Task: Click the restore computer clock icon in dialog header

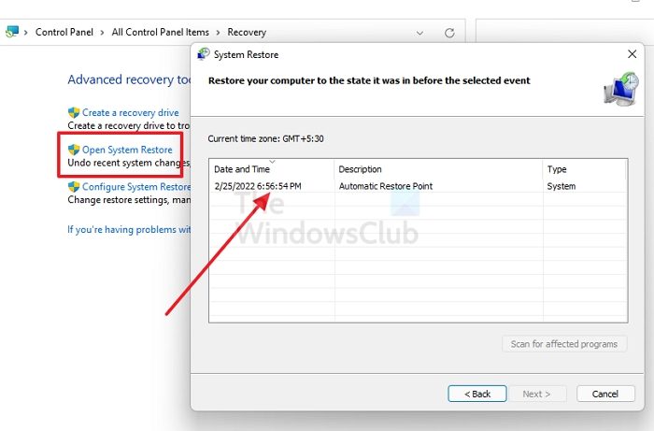Action: point(621,89)
